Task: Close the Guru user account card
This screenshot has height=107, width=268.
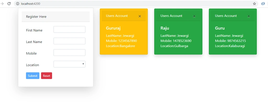Action: (249, 16)
